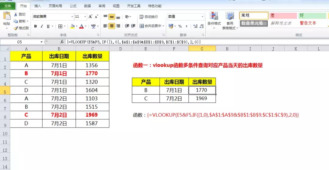Viewport: 329px width, 170px height.
Task: Apply the Good (好) cell style
Action: click(312, 16)
